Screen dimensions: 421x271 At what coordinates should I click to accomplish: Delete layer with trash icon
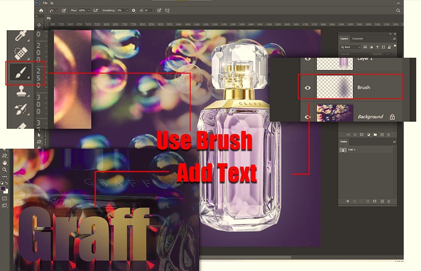tap(388, 135)
